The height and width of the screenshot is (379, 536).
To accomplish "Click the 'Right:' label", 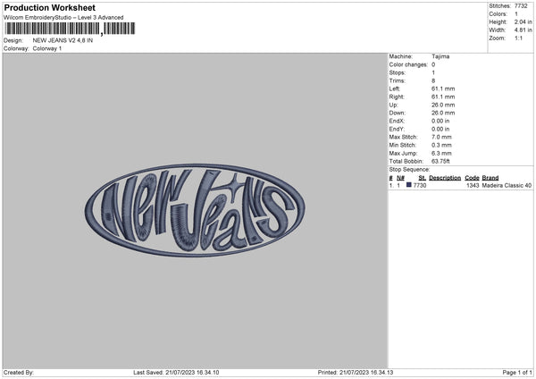I will (397, 97).
